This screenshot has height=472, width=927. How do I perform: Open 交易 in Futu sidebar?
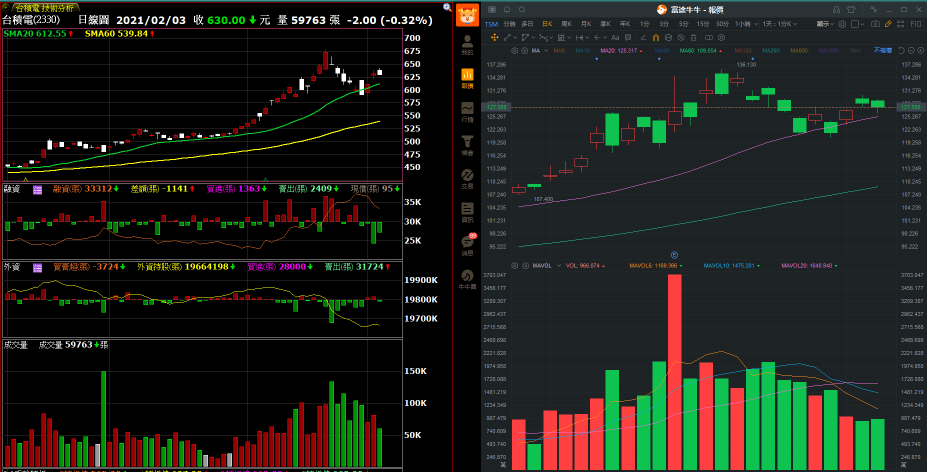[x=467, y=179]
